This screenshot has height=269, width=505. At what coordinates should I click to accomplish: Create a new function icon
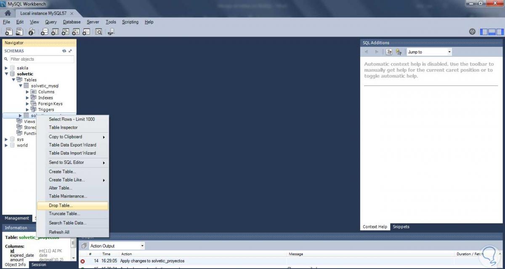click(x=86, y=32)
